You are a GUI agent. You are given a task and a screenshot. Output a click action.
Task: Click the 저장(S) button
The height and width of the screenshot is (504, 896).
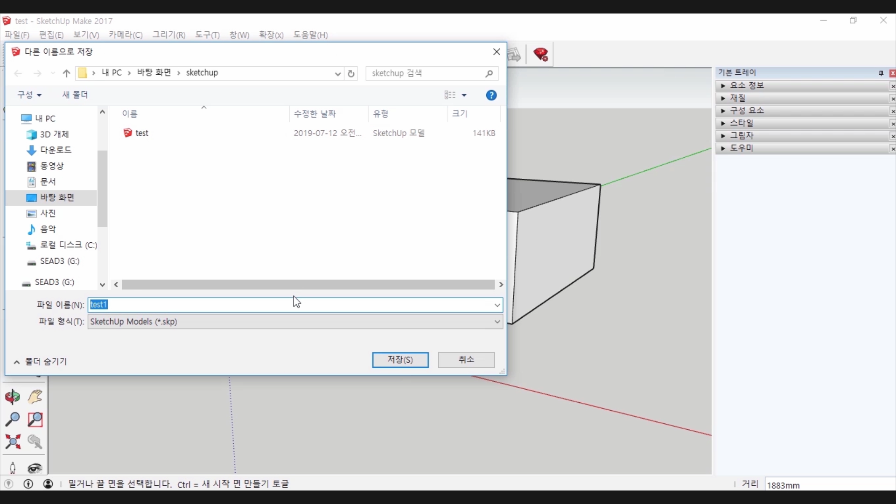click(x=400, y=360)
